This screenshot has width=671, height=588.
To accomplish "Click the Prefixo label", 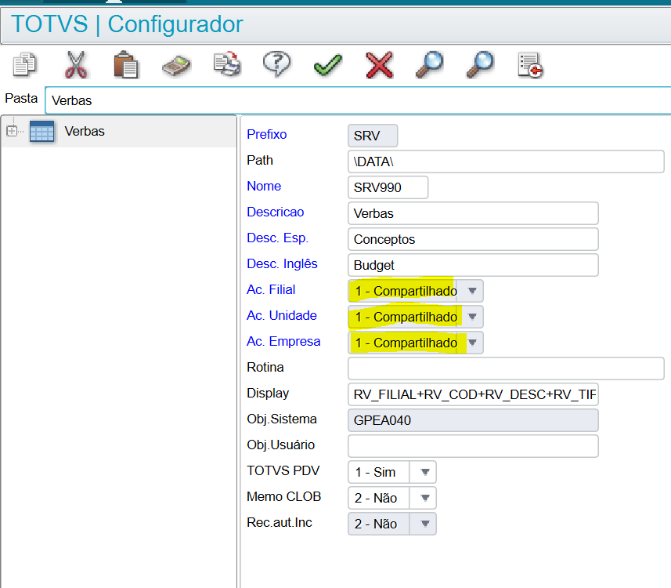I will click(x=267, y=134).
